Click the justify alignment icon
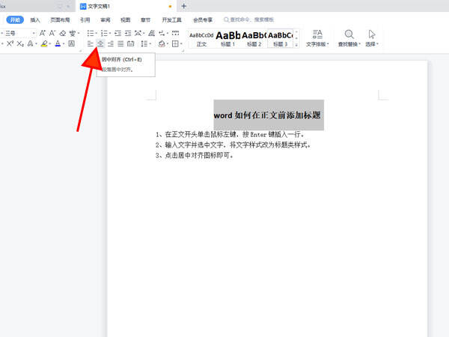 pyautogui.click(x=120, y=45)
